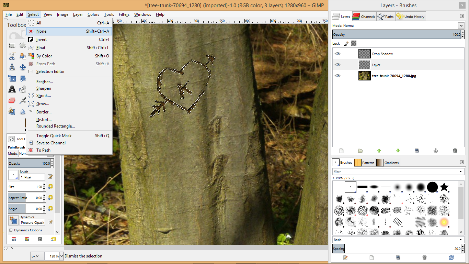Select the Rectangle Select tool

click(x=12, y=45)
